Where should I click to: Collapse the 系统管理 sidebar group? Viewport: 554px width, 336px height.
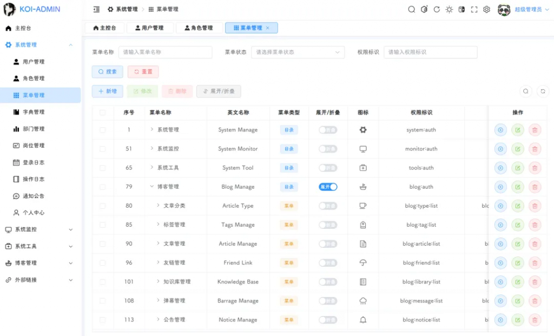click(40, 45)
